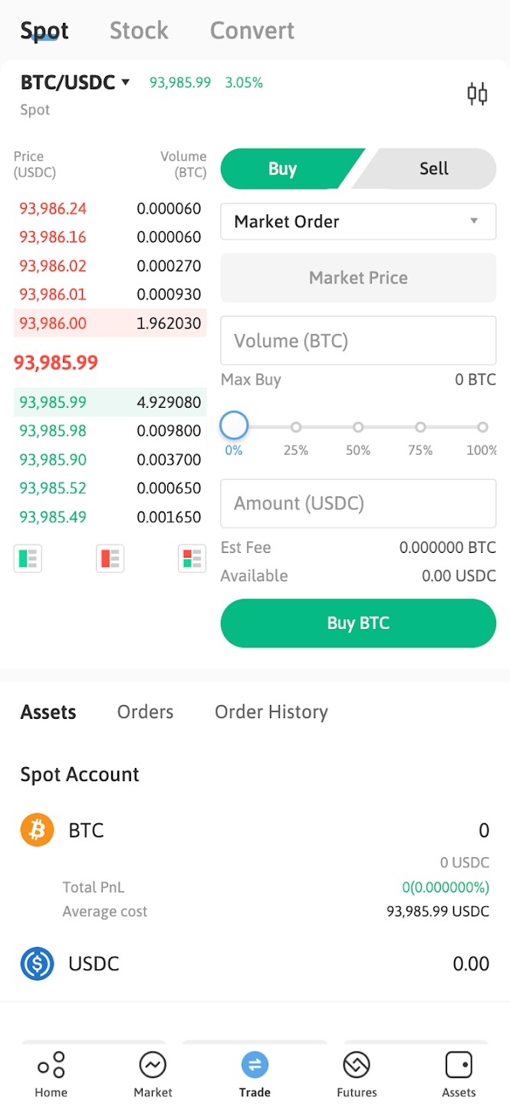Set volume to 50% using the slider stop

click(x=358, y=426)
